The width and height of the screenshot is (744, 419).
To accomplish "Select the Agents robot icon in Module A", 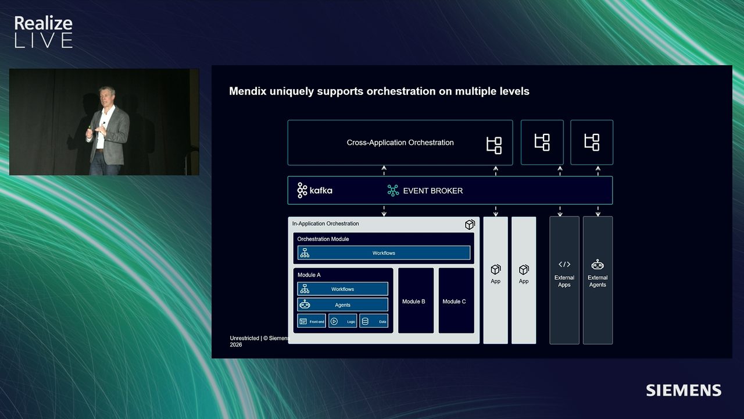I will click(305, 304).
